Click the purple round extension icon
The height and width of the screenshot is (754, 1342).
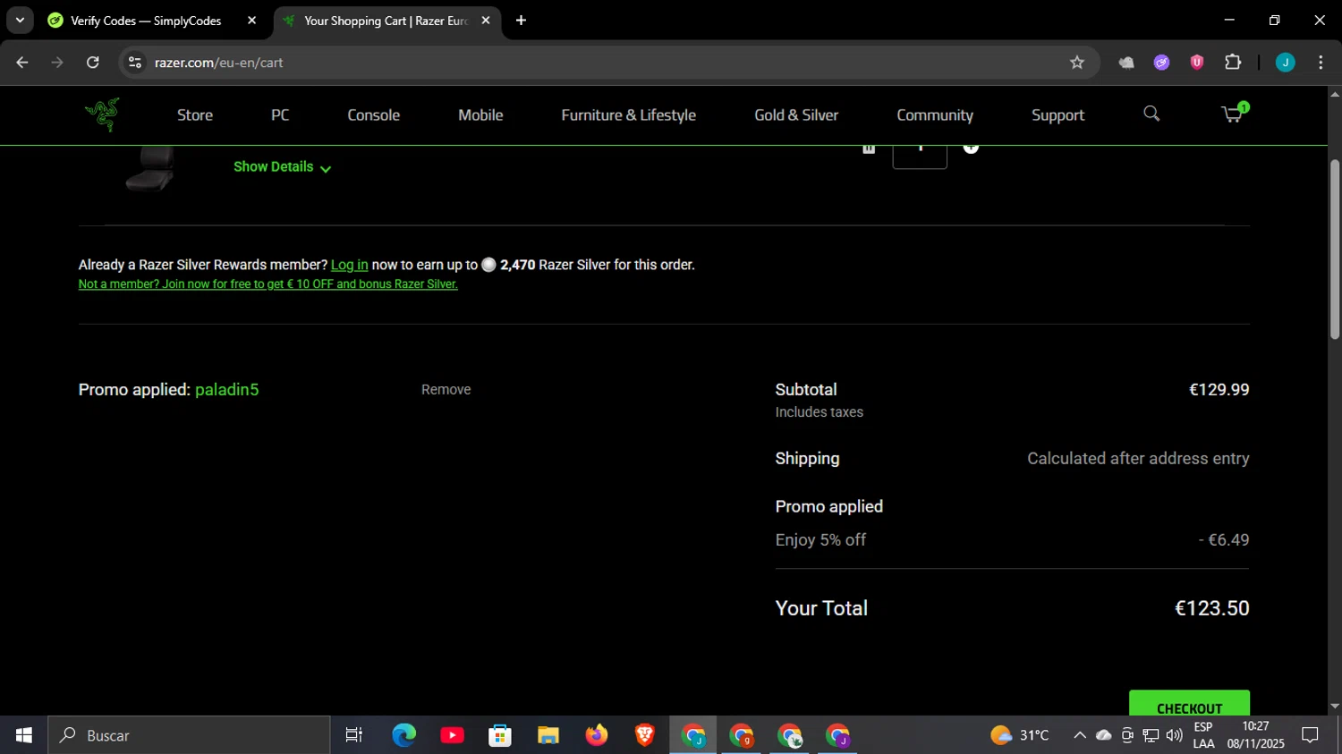point(1161,63)
